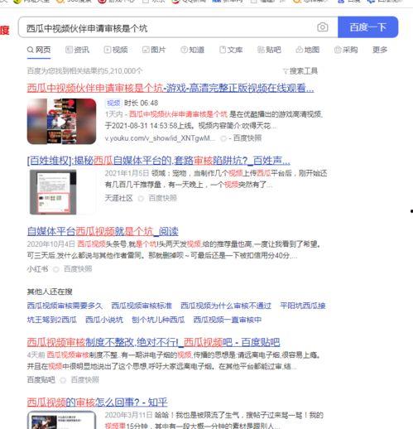The image size is (413, 429).
Task: Open the 百姓维权 Tianya result link
Action: coord(159,161)
